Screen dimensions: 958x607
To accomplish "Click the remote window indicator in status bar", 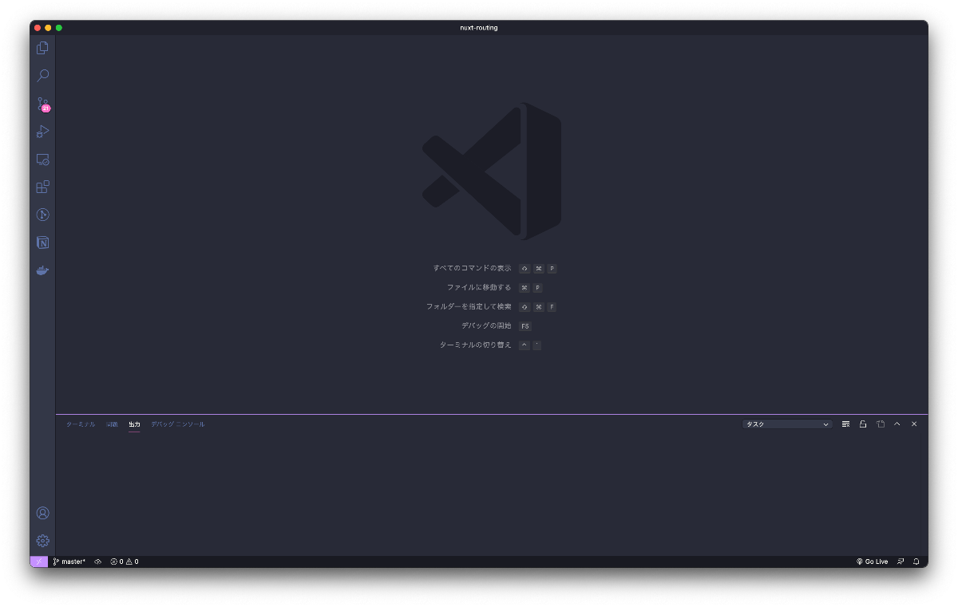I will pyautogui.click(x=38, y=562).
